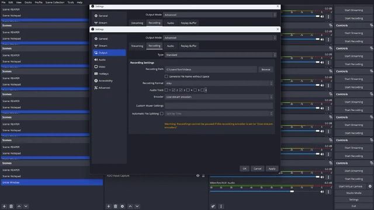Open audio mixer menu dots beside gears icon
This screenshot has height=210, width=374.
[221, 206]
